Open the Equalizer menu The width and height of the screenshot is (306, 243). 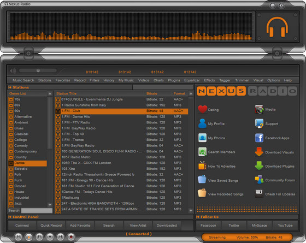coord(192,80)
